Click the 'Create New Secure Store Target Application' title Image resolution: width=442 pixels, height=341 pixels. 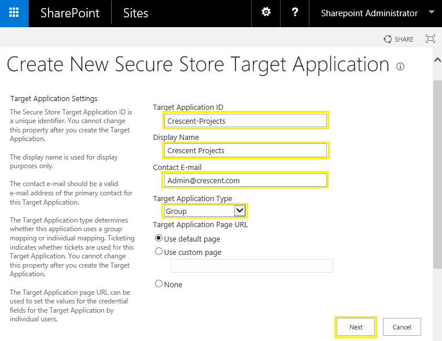coord(198,65)
